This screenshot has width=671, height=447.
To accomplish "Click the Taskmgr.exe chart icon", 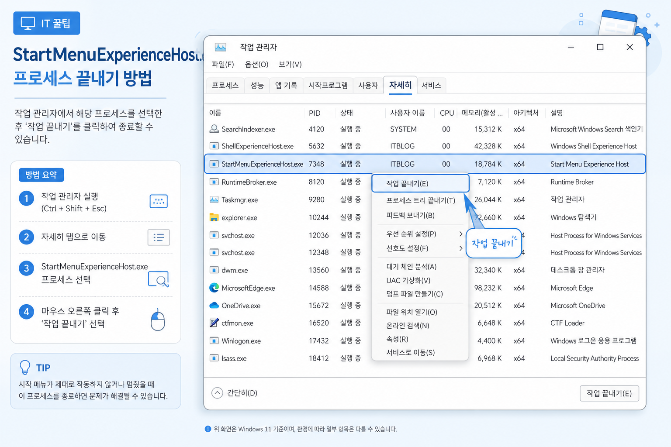I will click(x=214, y=199).
